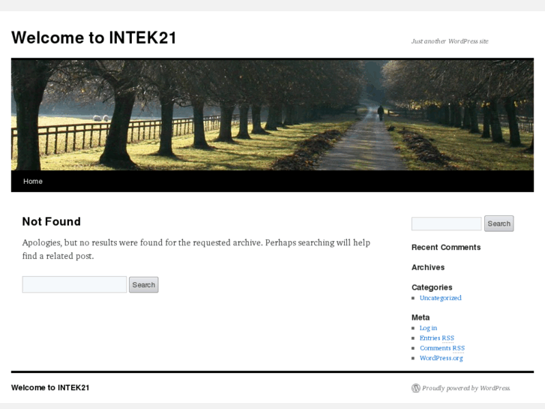The height and width of the screenshot is (409, 545).
Task: Click the sidebar search input field
Action: (446, 224)
